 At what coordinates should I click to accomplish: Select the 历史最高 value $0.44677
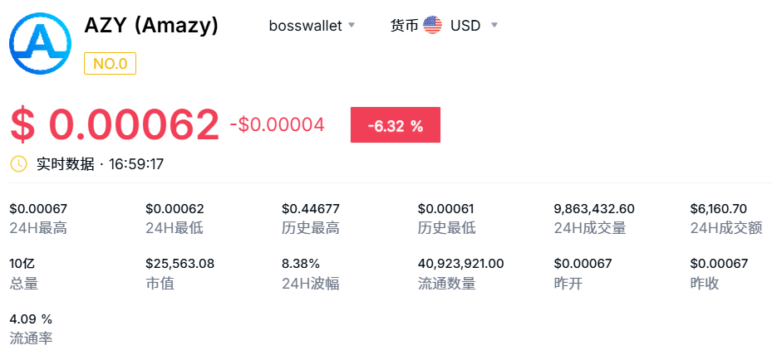(x=311, y=209)
